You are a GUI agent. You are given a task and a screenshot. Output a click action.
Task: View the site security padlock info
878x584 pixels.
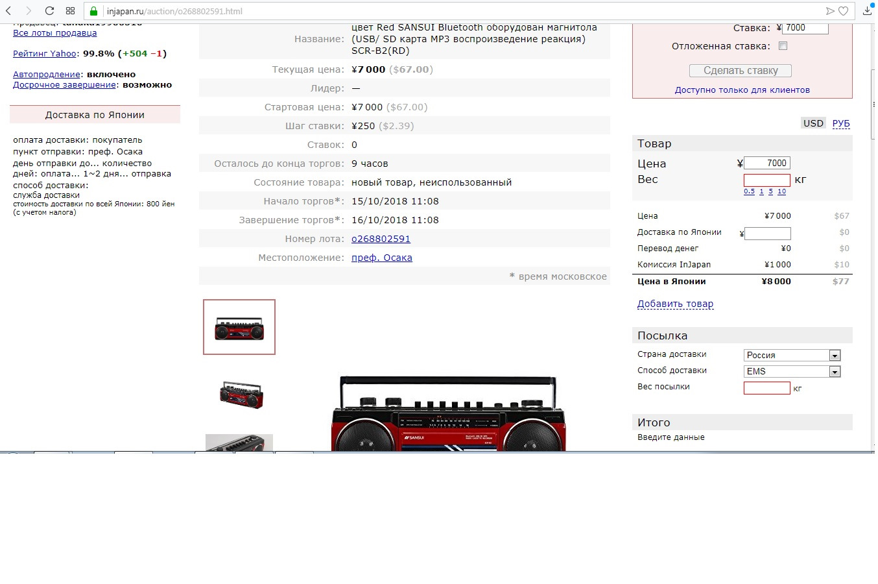[93, 11]
